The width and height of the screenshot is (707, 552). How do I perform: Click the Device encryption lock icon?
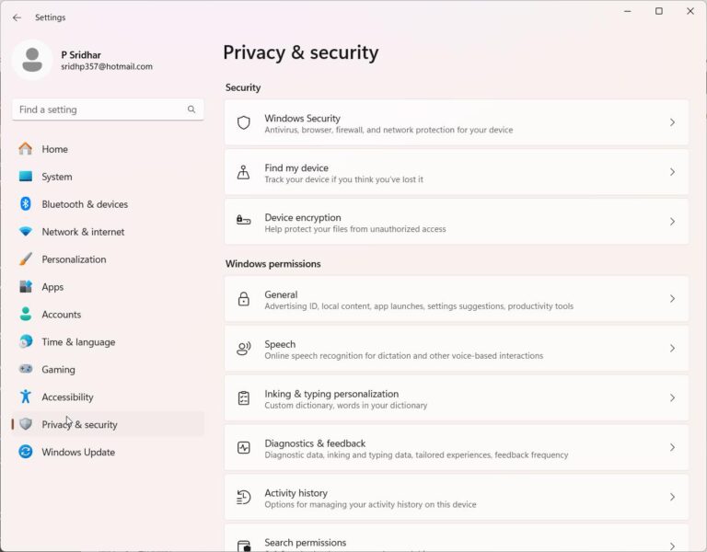[x=243, y=221]
